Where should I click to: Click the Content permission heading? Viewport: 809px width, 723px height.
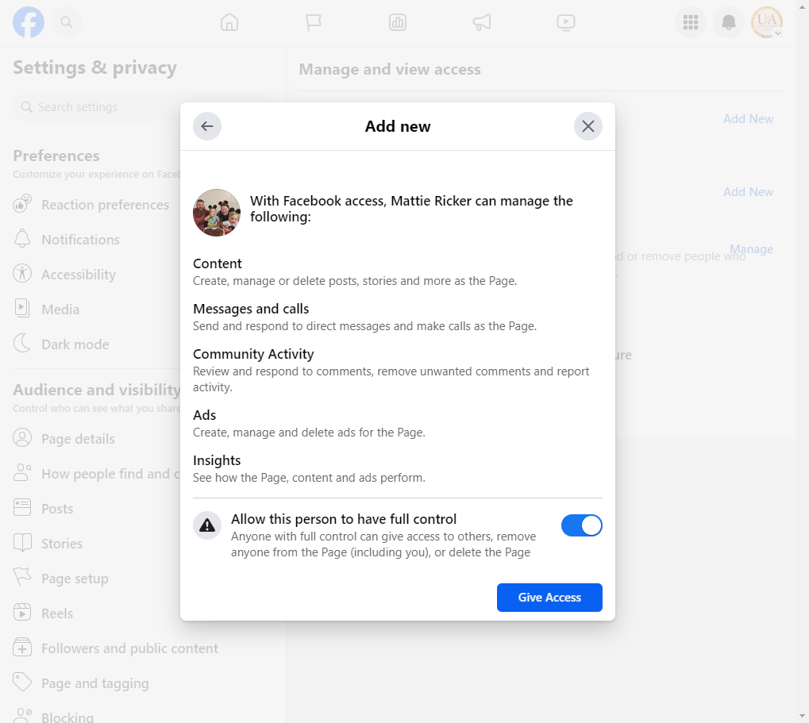(x=218, y=263)
